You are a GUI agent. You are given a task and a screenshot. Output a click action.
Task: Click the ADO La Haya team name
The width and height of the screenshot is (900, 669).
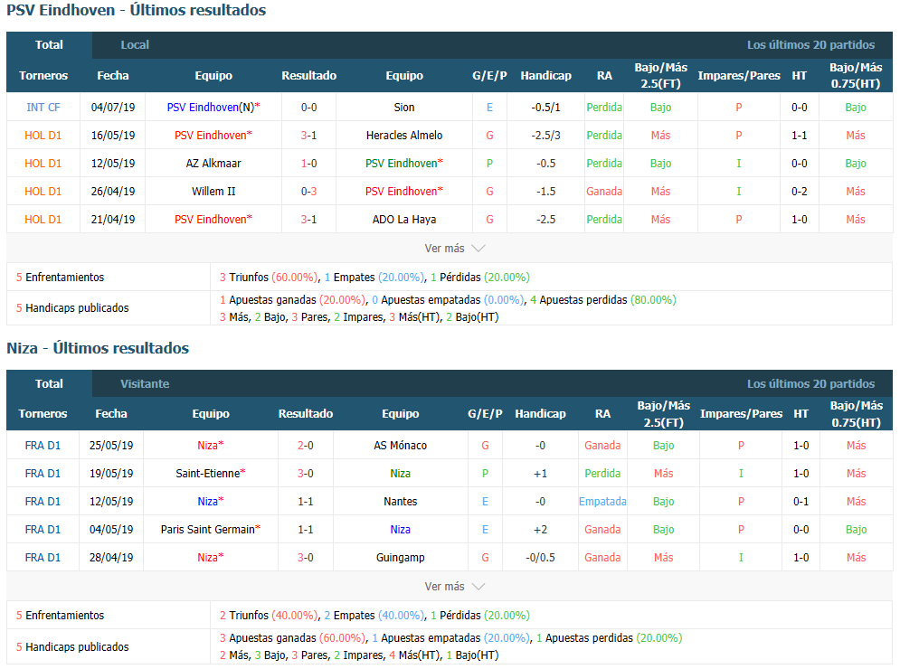pyautogui.click(x=404, y=220)
